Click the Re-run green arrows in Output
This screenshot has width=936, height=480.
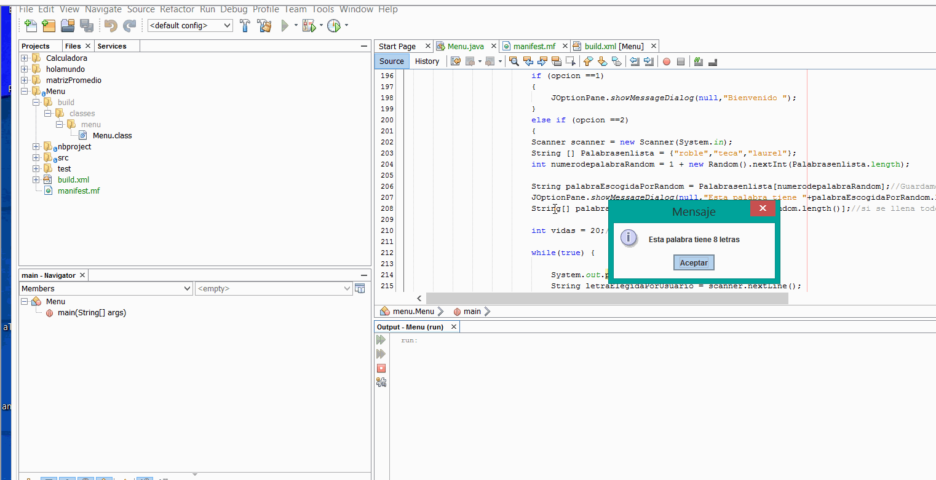(381, 340)
